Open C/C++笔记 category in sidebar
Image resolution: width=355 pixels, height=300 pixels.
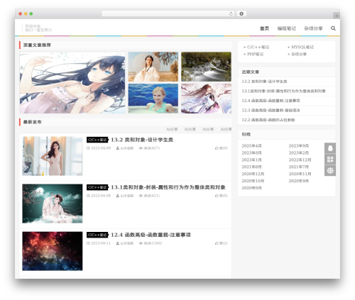pyautogui.click(x=258, y=47)
